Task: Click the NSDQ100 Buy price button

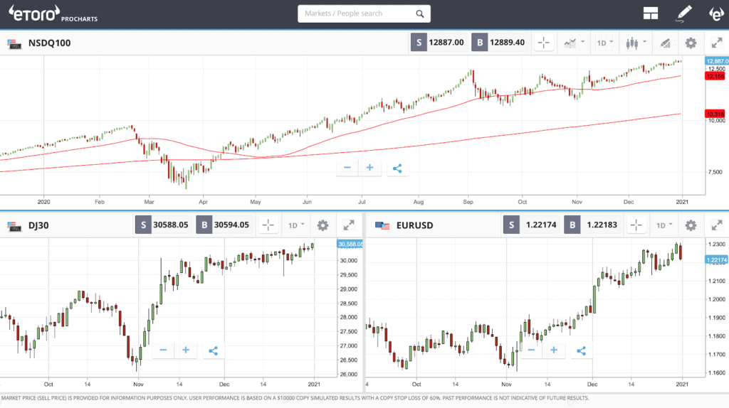Action: (x=499, y=43)
